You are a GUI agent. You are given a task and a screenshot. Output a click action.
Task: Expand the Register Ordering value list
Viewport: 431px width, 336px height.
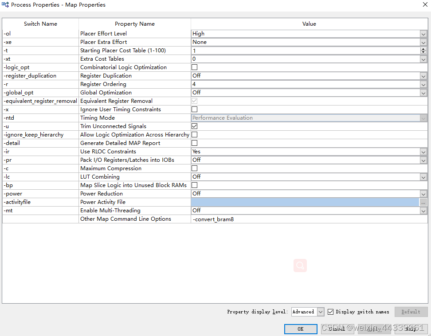(423, 84)
